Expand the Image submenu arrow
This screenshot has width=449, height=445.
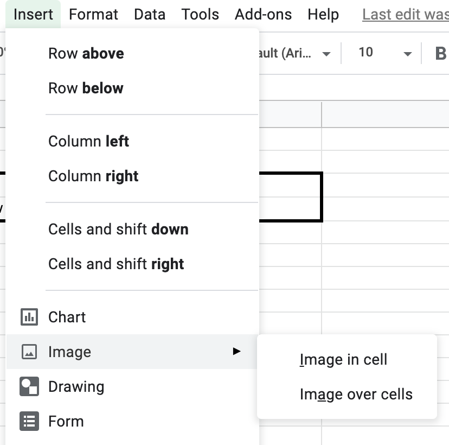tap(236, 352)
